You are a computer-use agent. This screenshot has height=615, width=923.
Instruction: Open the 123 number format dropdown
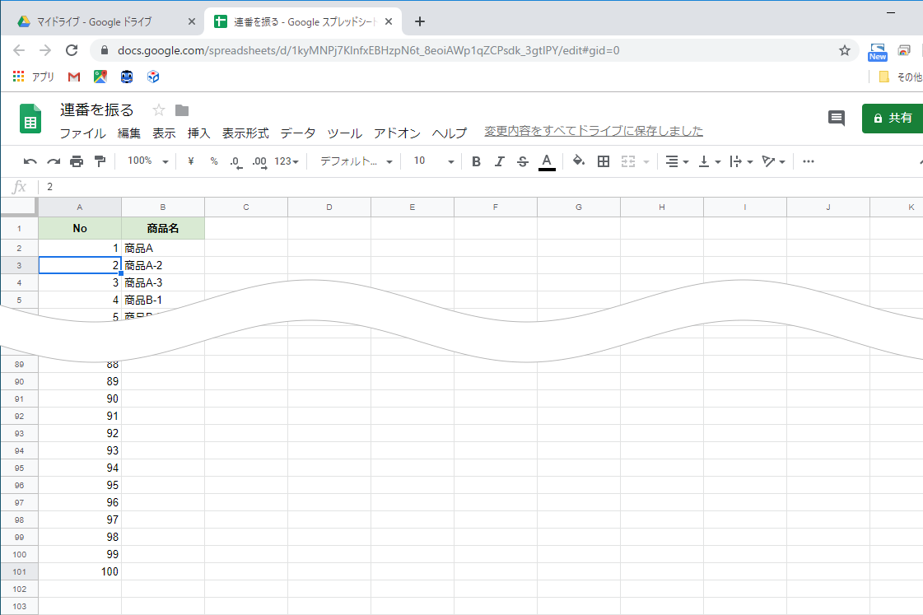coord(287,161)
